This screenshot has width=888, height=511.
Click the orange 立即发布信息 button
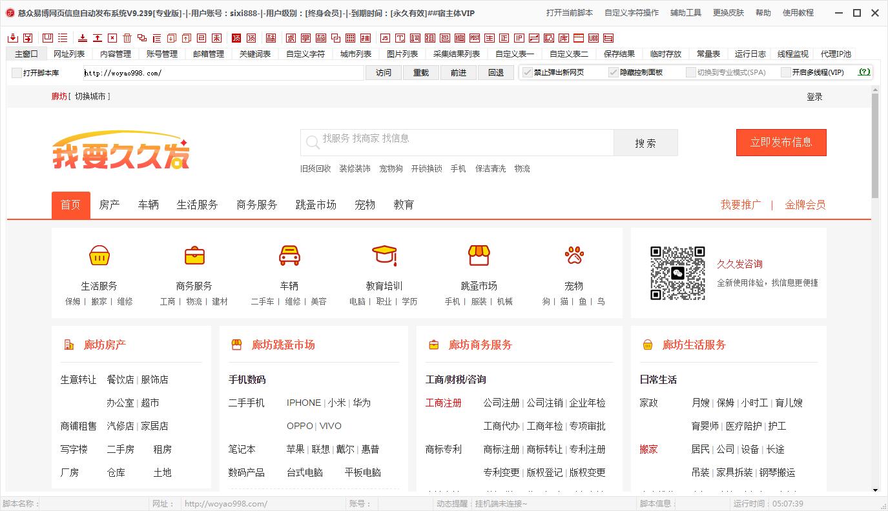point(781,142)
